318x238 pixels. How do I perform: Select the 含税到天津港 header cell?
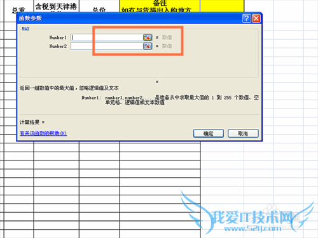coord(56,6)
